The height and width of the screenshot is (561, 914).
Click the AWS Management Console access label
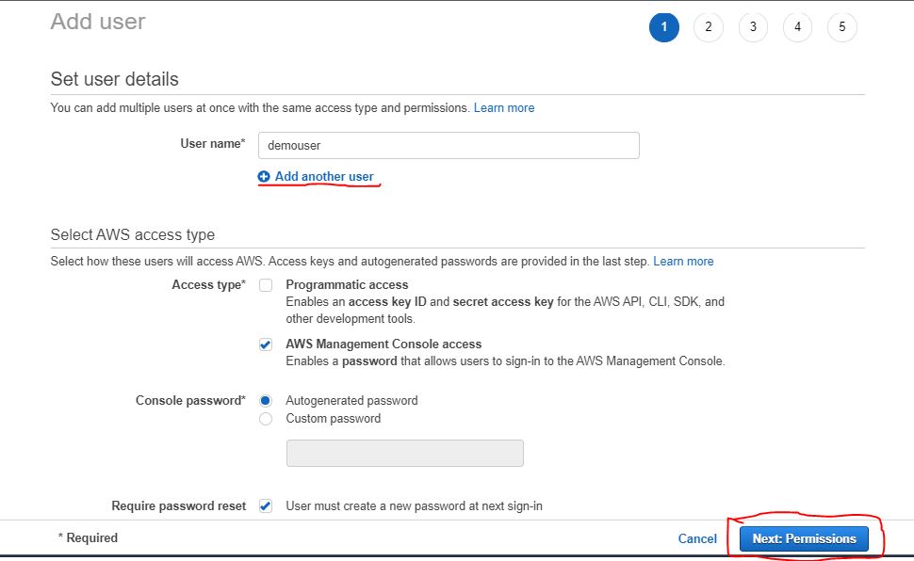click(384, 345)
